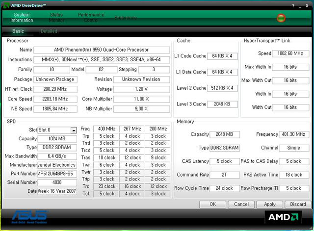Click the Max Width Out 16 bits field
314x231 pixels.
[290, 80]
